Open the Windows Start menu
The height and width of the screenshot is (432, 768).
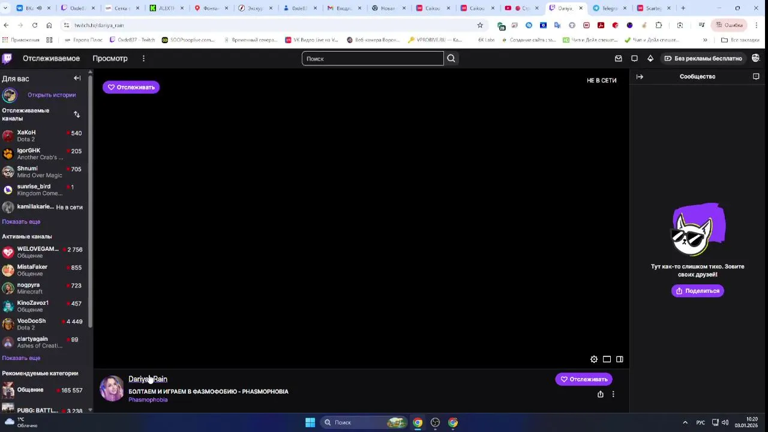click(x=310, y=422)
